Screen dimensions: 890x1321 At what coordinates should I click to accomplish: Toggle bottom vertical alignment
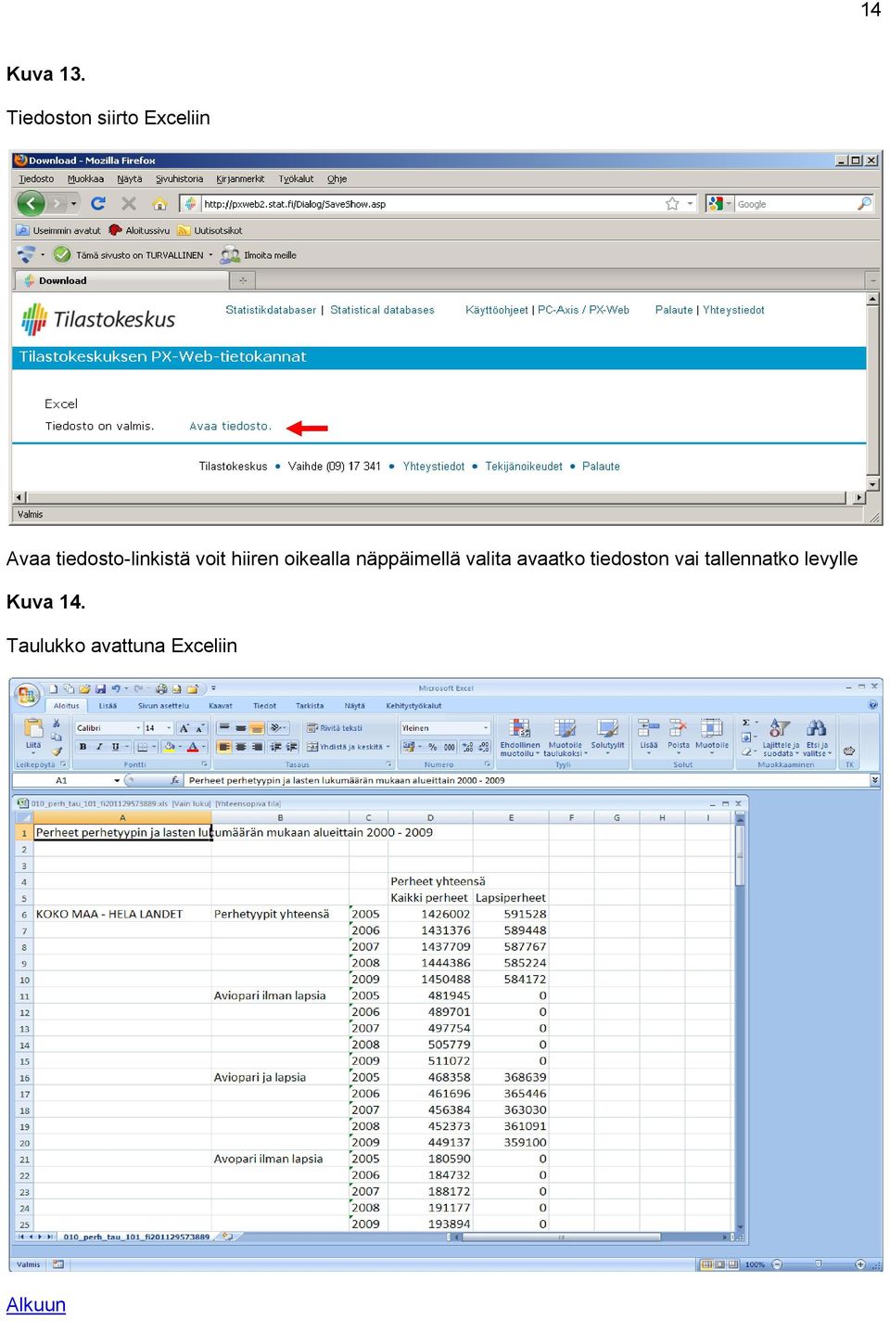click(257, 728)
